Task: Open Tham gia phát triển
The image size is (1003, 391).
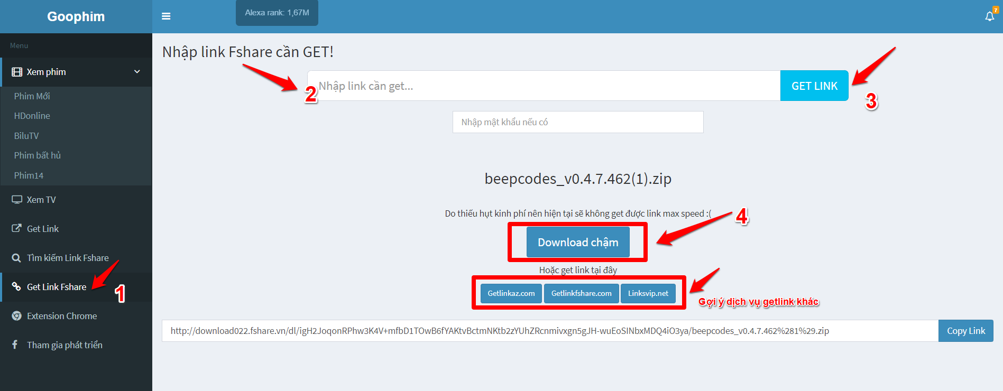Action: click(x=76, y=345)
